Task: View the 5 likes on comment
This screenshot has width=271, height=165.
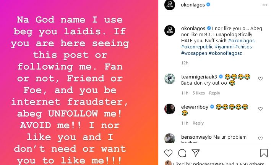Action: click(x=199, y=93)
